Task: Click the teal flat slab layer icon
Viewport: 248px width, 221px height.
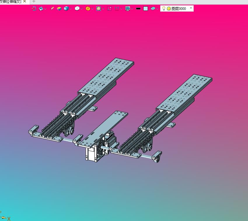Action: tap(153, 8)
